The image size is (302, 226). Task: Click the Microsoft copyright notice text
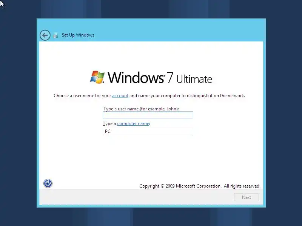pyautogui.click(x=200, y=186)
